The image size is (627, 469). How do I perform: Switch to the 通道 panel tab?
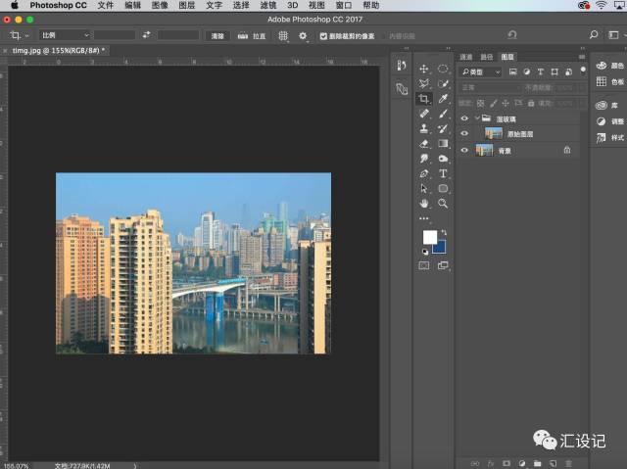click(x=465, y=57)
